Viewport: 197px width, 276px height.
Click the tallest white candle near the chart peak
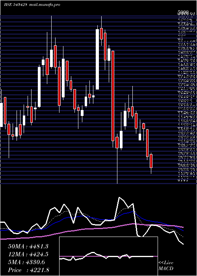tap(97, 59)
